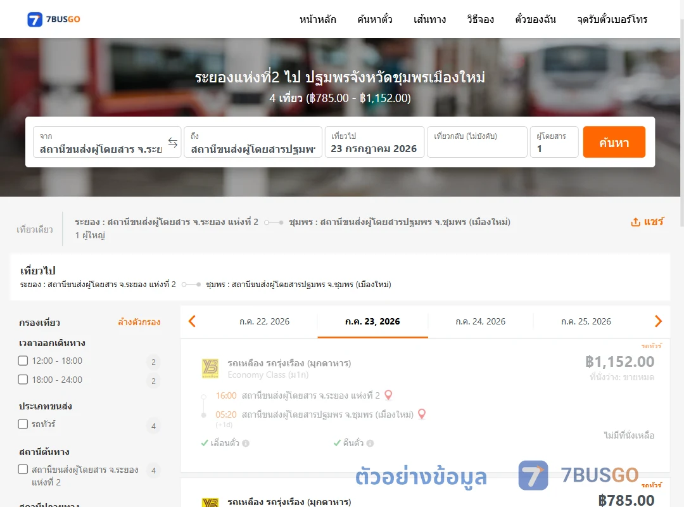
Task: Click the share icon beside แชร์
Action: pyautogui.click(x=636, y=222)
